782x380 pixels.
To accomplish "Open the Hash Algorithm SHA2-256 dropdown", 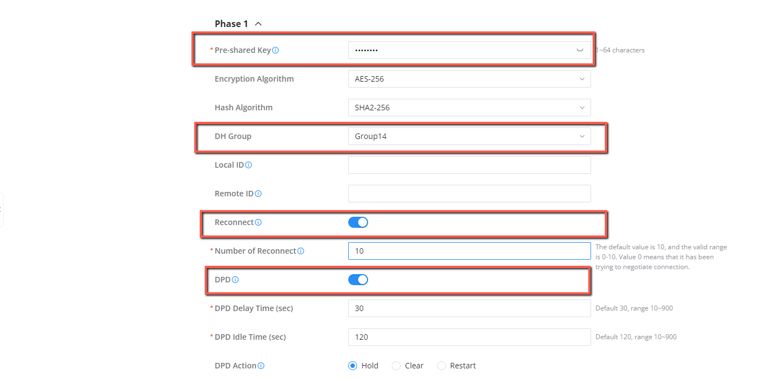I will (470, 108).
